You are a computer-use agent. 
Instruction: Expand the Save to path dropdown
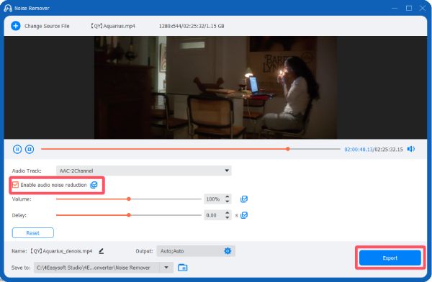tap(166, 268)
